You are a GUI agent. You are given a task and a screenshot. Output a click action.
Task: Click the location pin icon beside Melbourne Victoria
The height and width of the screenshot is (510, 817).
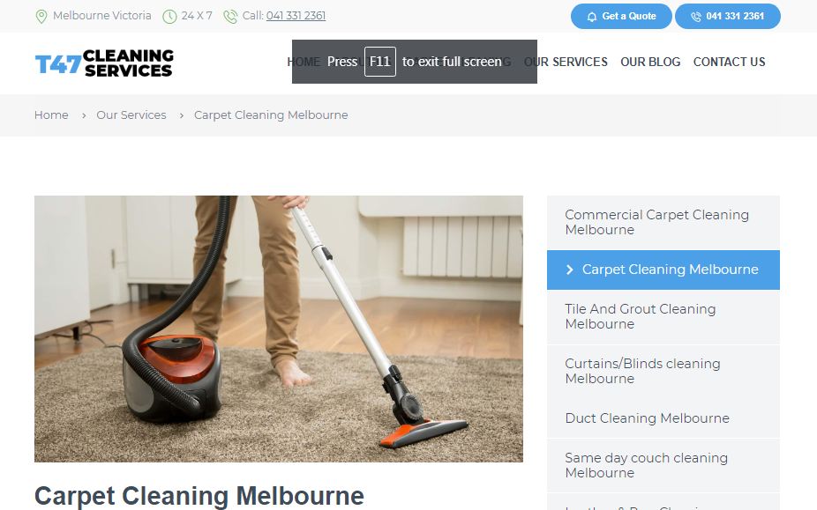pyautogui.click(x=41, y=17)
